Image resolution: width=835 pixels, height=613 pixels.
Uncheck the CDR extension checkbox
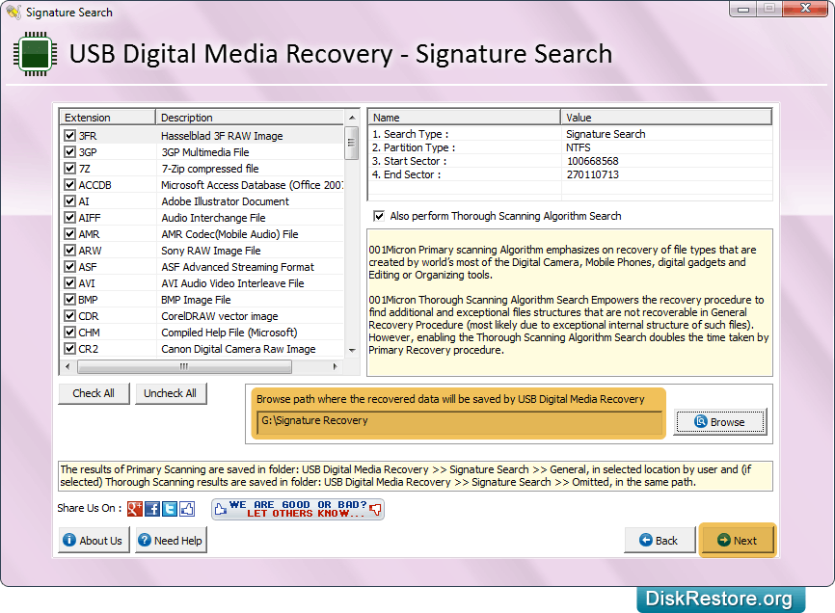tap(69, 315)
